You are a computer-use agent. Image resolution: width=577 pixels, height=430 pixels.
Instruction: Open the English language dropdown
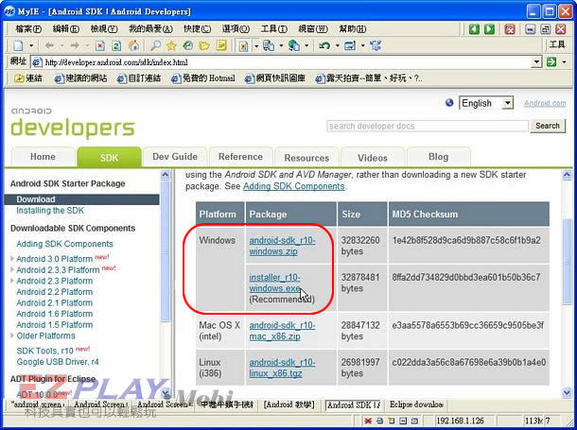507,103
